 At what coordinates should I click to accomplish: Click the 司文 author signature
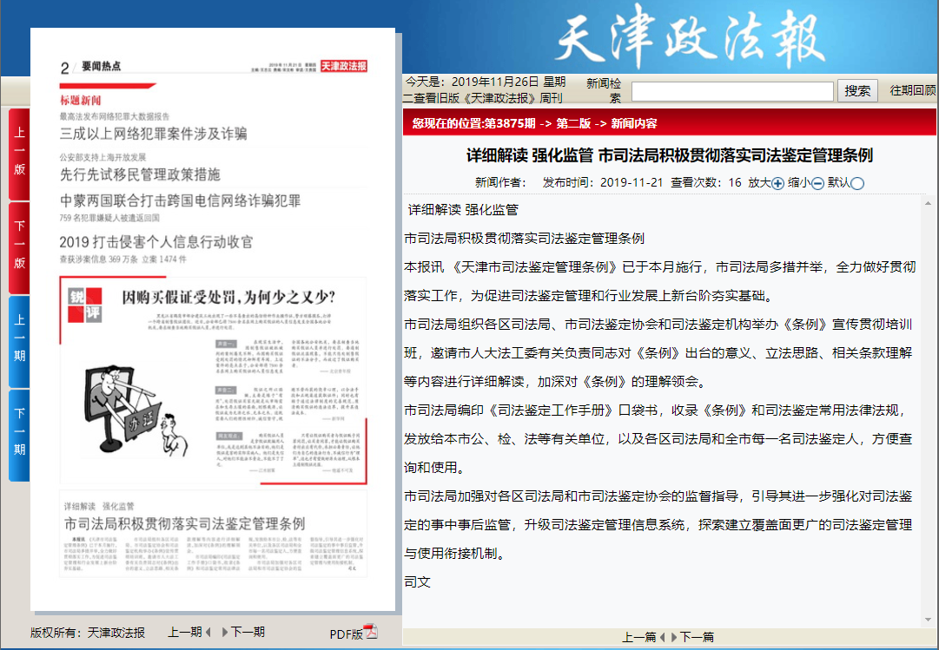click(418, 581)
